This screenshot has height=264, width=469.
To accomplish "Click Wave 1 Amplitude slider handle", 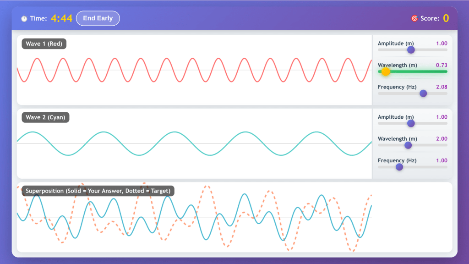I will point(411,50).
